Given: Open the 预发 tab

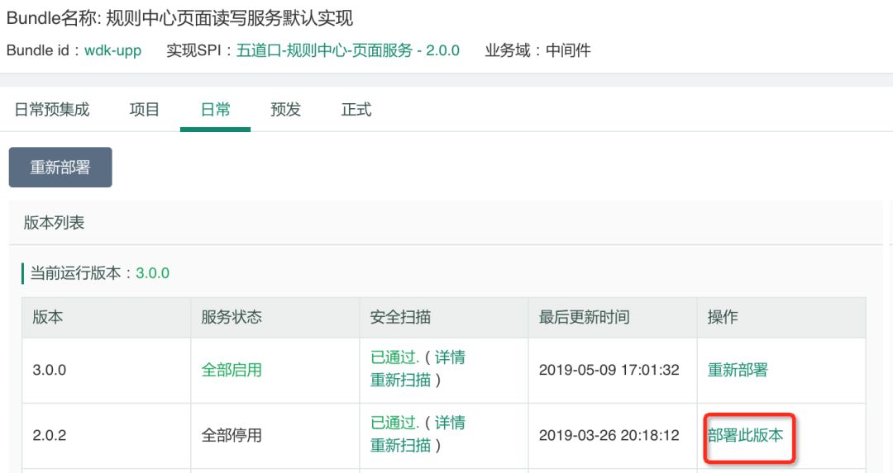Looking at the screenshot, I should pos(285,110).
